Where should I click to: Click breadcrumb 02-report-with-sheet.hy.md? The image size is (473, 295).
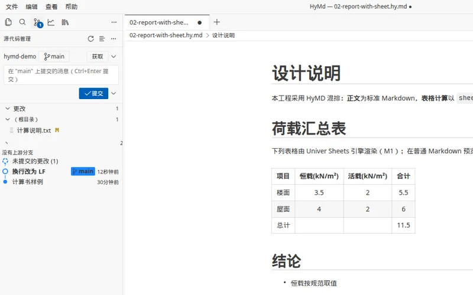[x=166, y=35]
